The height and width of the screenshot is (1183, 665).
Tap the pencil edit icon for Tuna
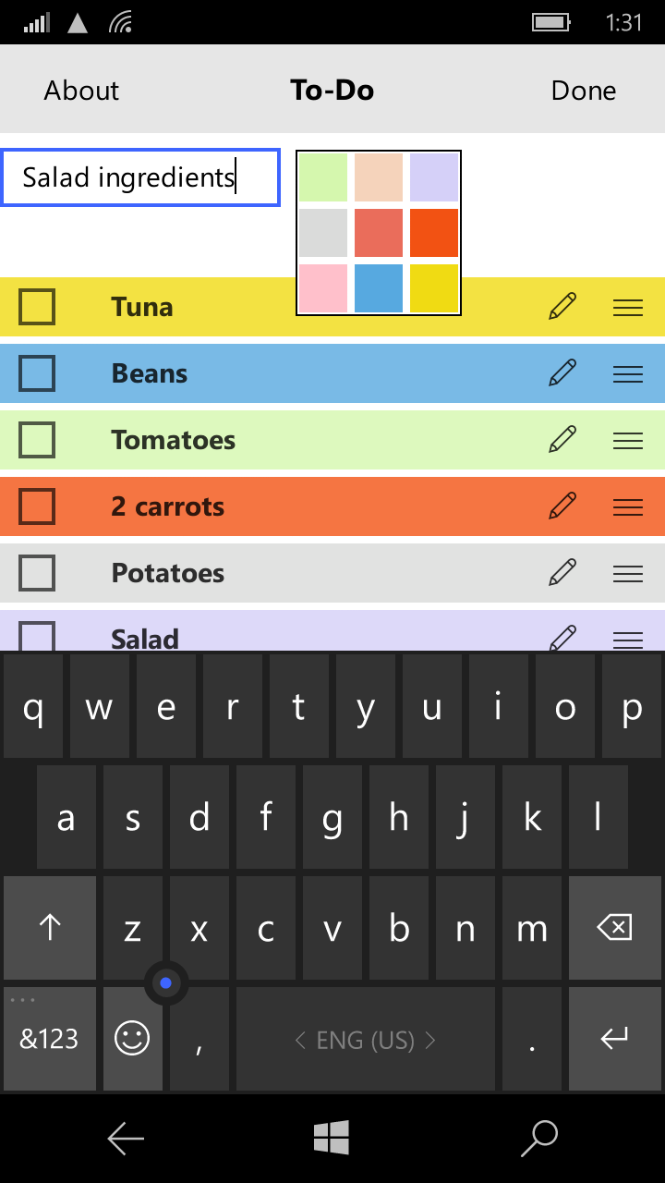[x=562, y=306]
